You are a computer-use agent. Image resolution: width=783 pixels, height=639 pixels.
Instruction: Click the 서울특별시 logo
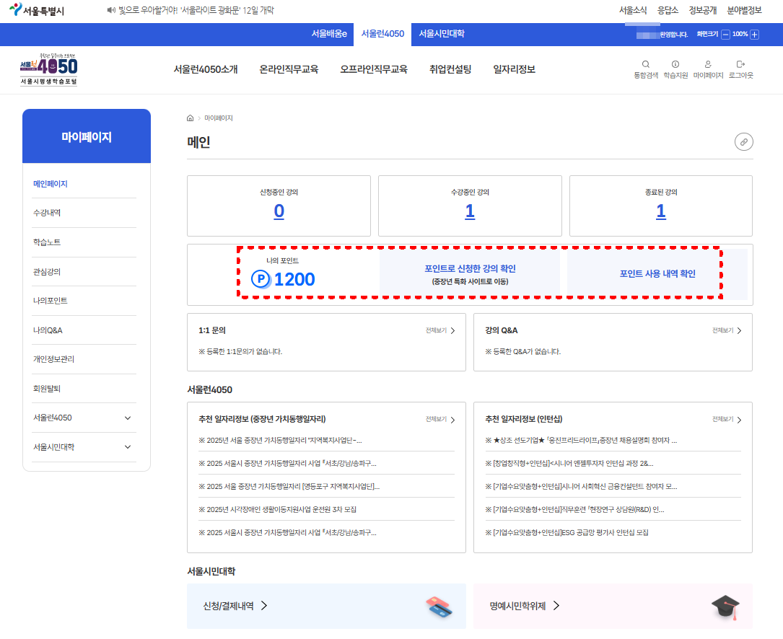click(37, 10)
